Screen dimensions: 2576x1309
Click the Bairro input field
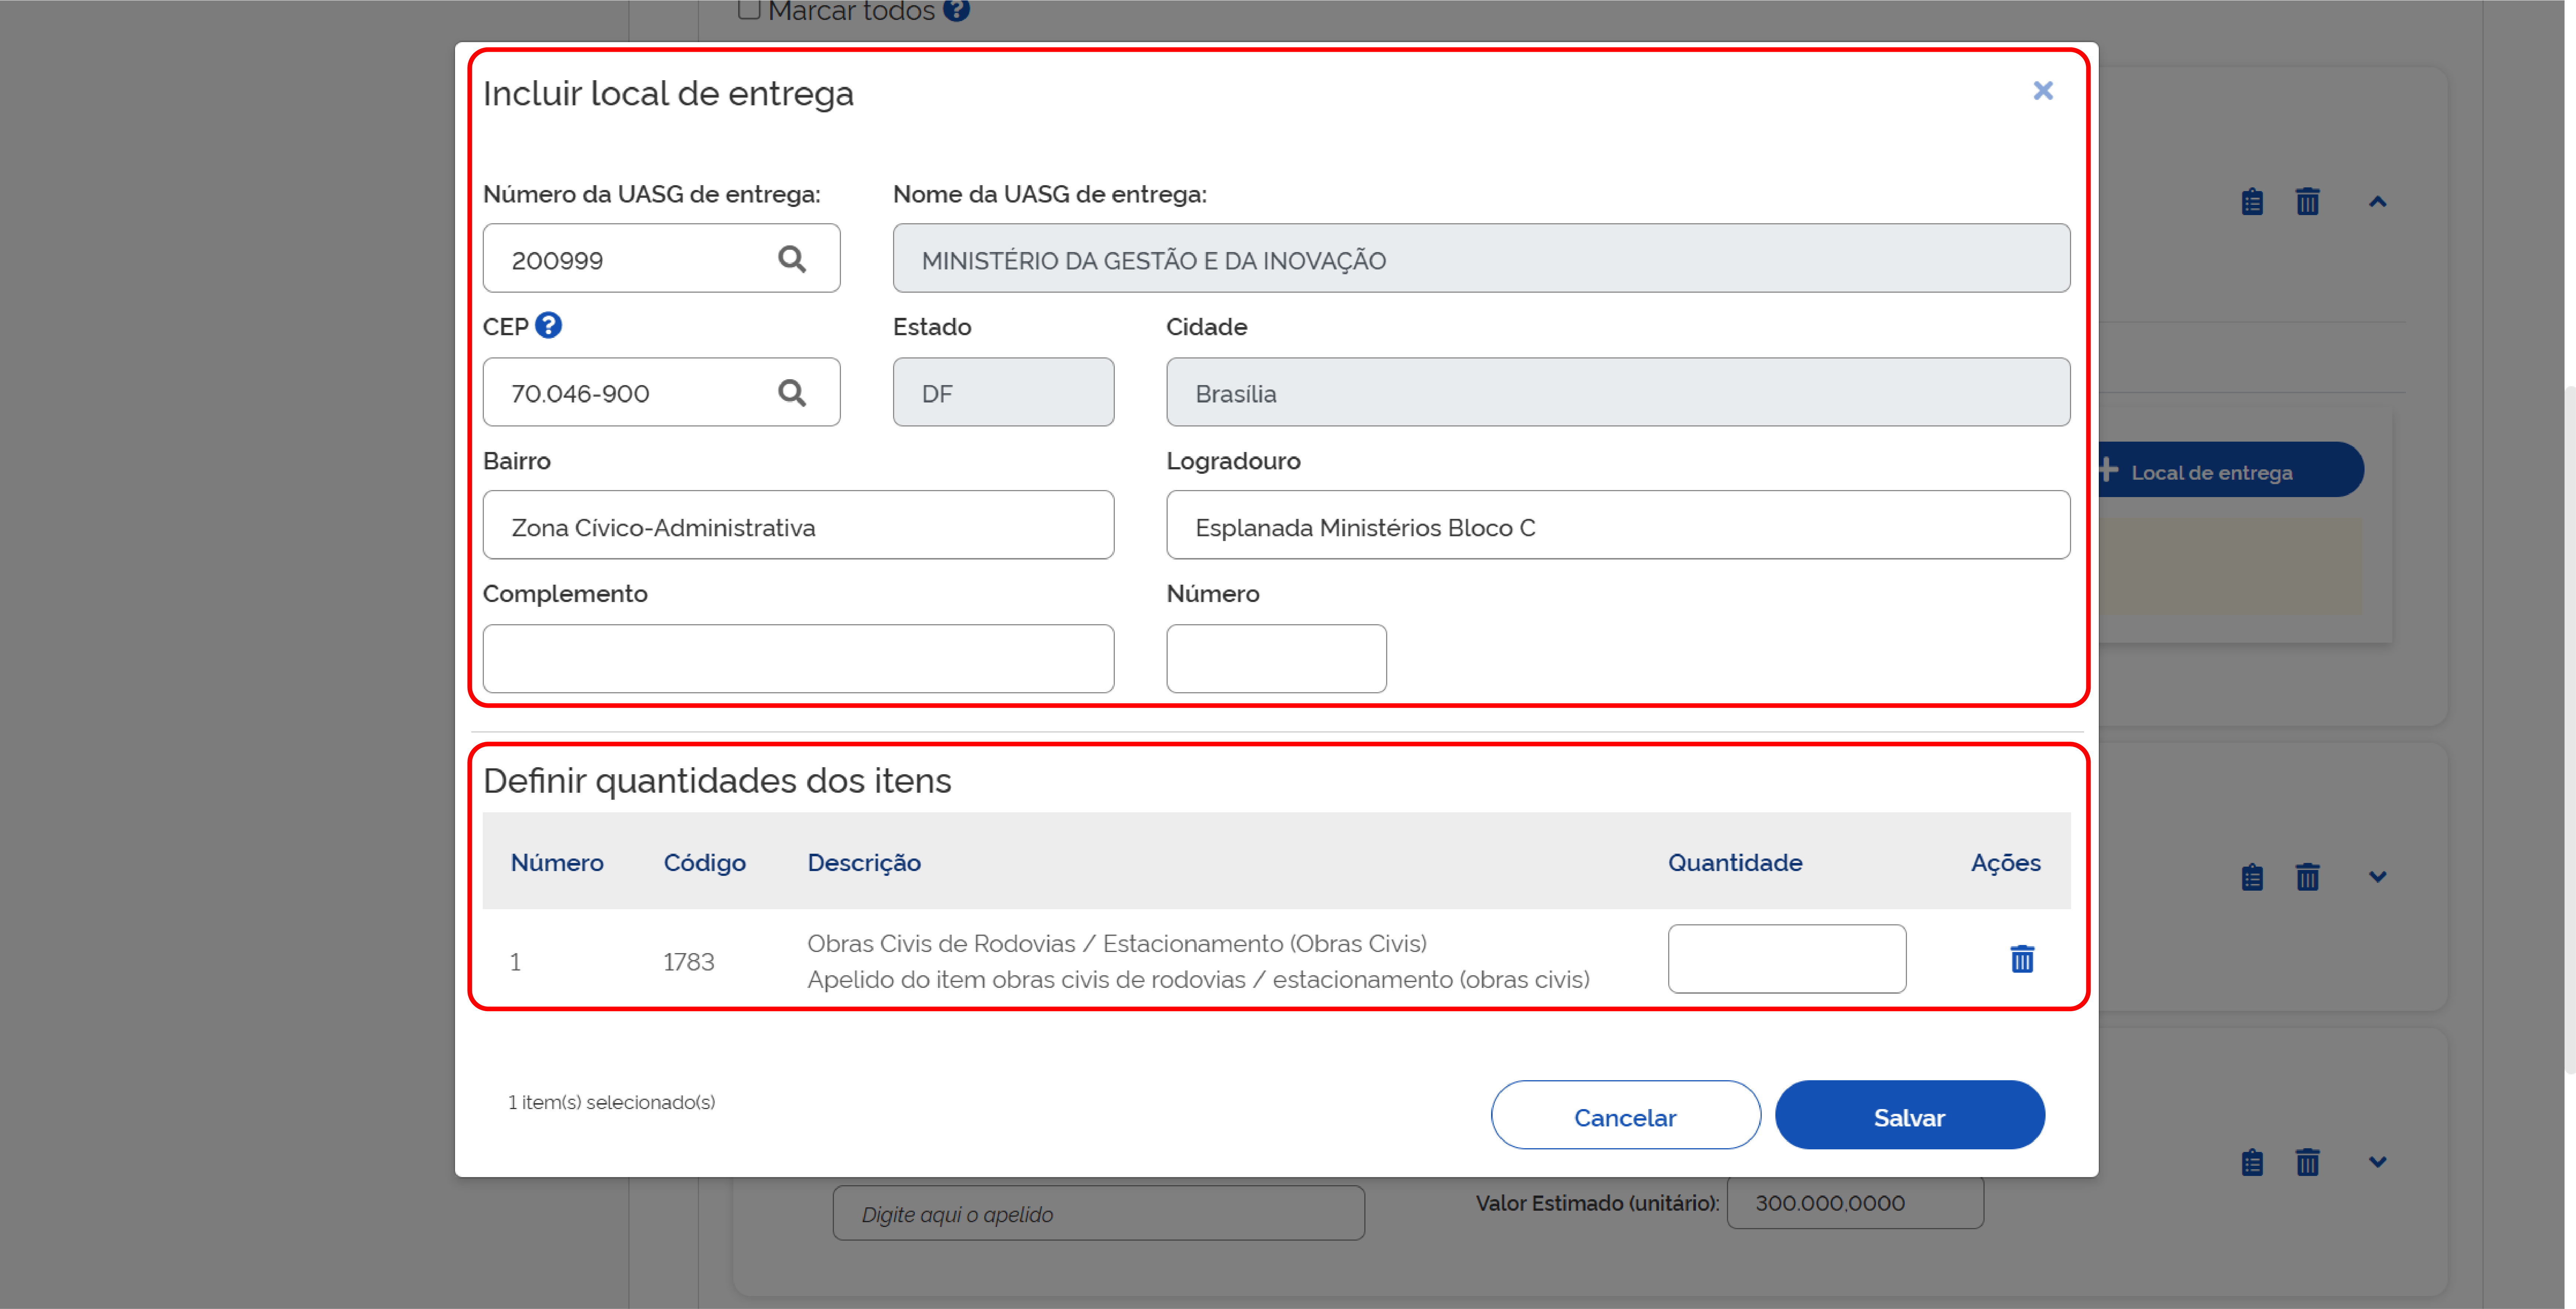(x=798, y=525)
